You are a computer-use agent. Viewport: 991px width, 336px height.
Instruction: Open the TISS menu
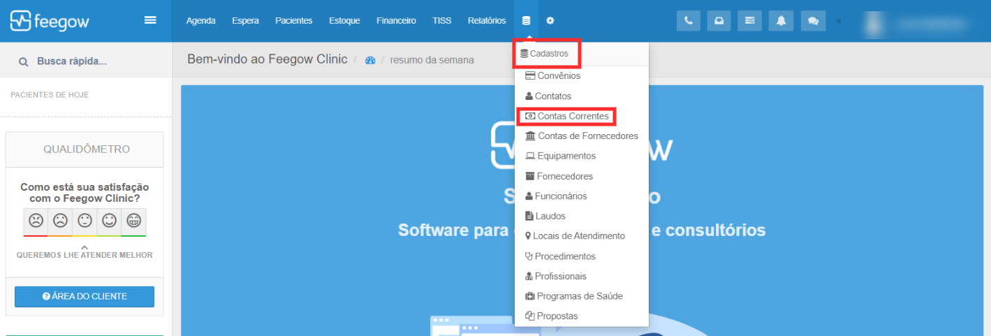point(442,21)
